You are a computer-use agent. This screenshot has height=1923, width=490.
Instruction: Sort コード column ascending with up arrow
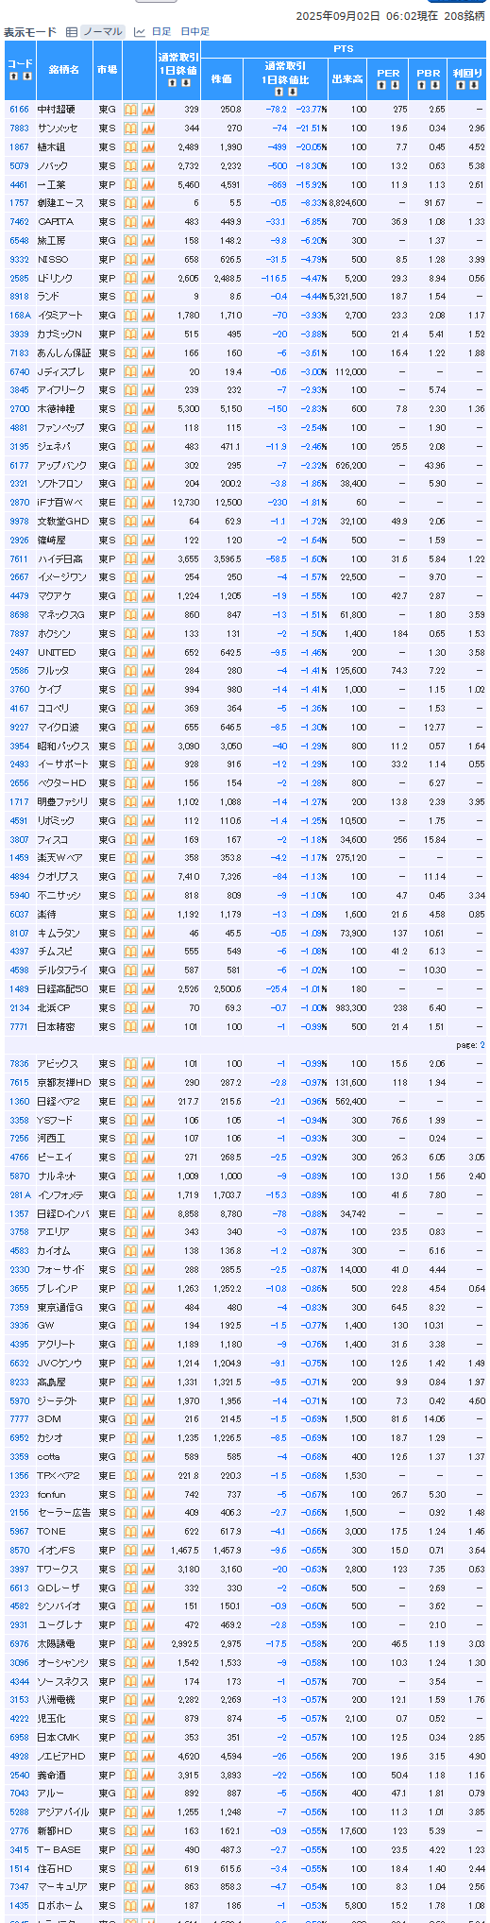(13, 77)
